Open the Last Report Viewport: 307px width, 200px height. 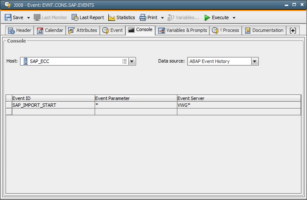click(x=87, y=17)
